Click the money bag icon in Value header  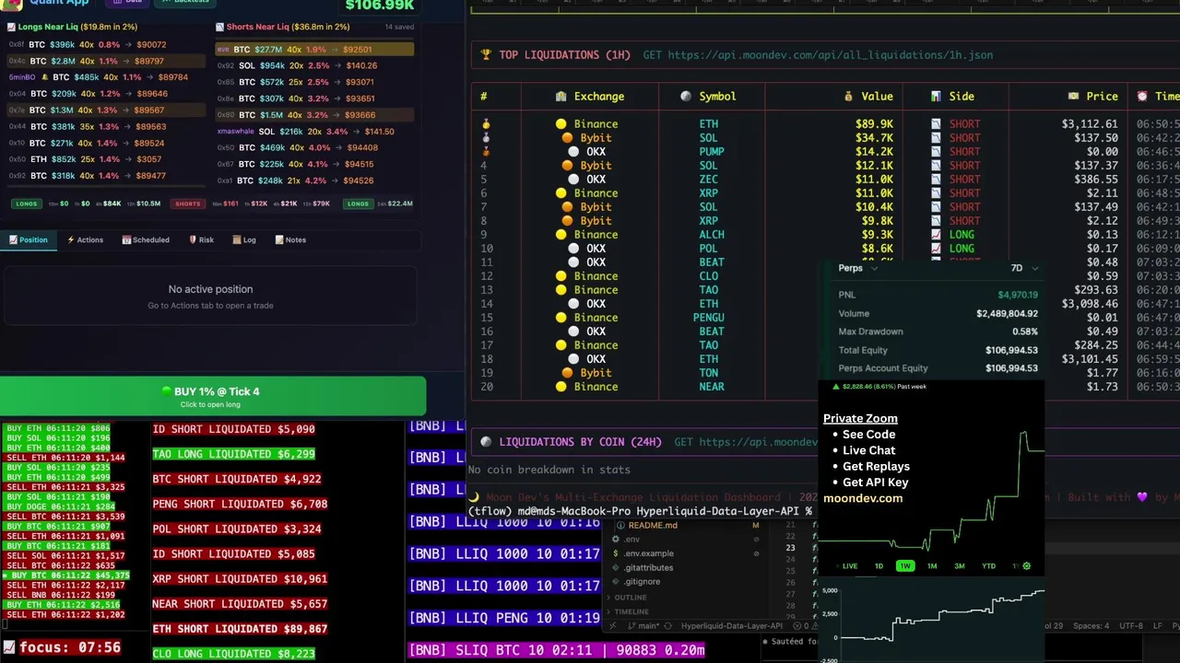848,96
